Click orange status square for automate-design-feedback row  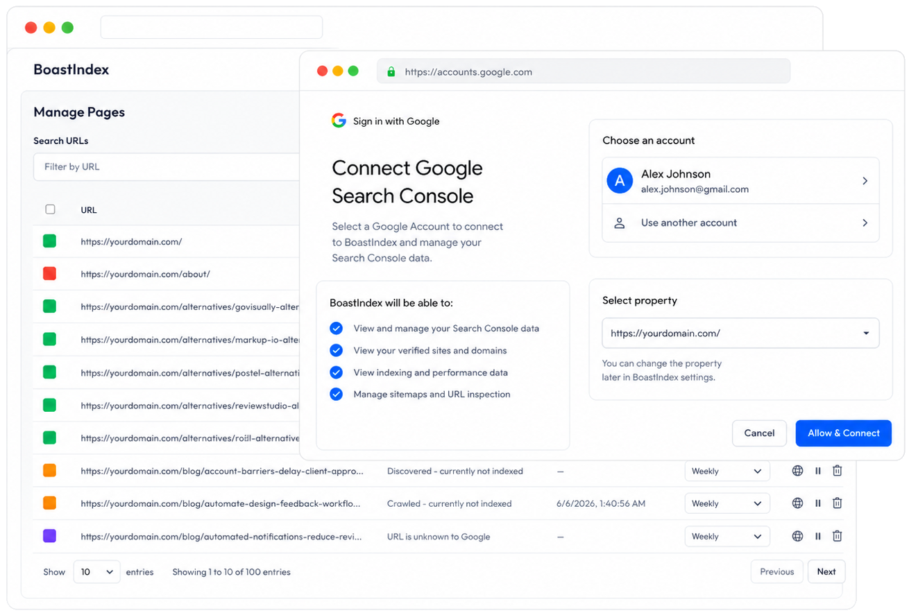tap(49, 503)
